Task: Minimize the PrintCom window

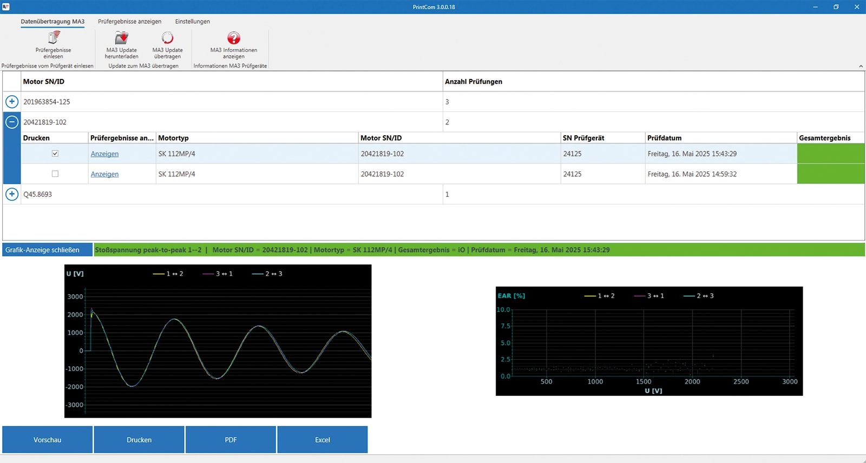Action: 816,7
